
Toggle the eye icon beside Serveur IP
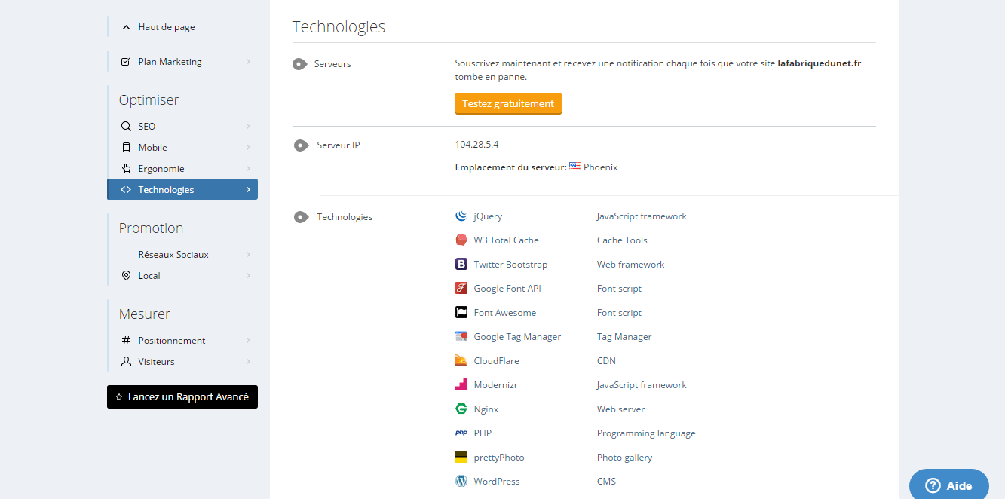[x=301, y=145]
